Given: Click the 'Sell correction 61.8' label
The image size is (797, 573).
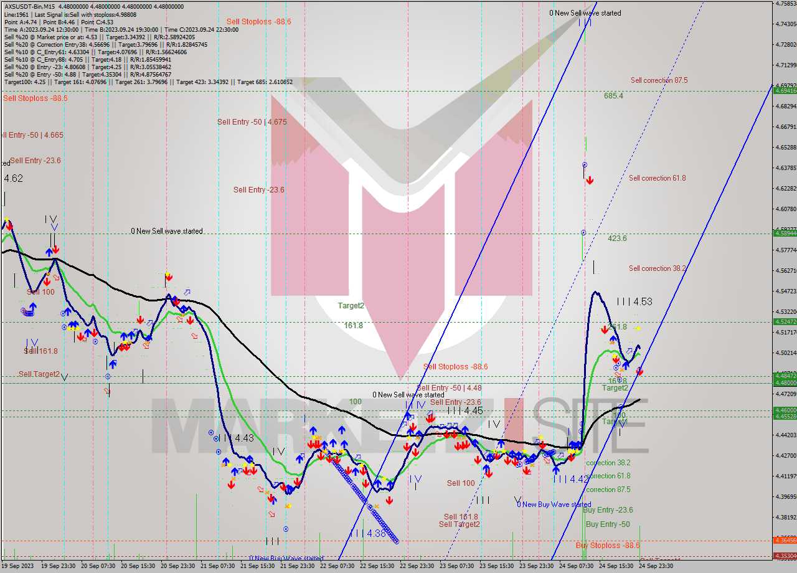Looking at the screenshot, I should click(x=657, y=178).
